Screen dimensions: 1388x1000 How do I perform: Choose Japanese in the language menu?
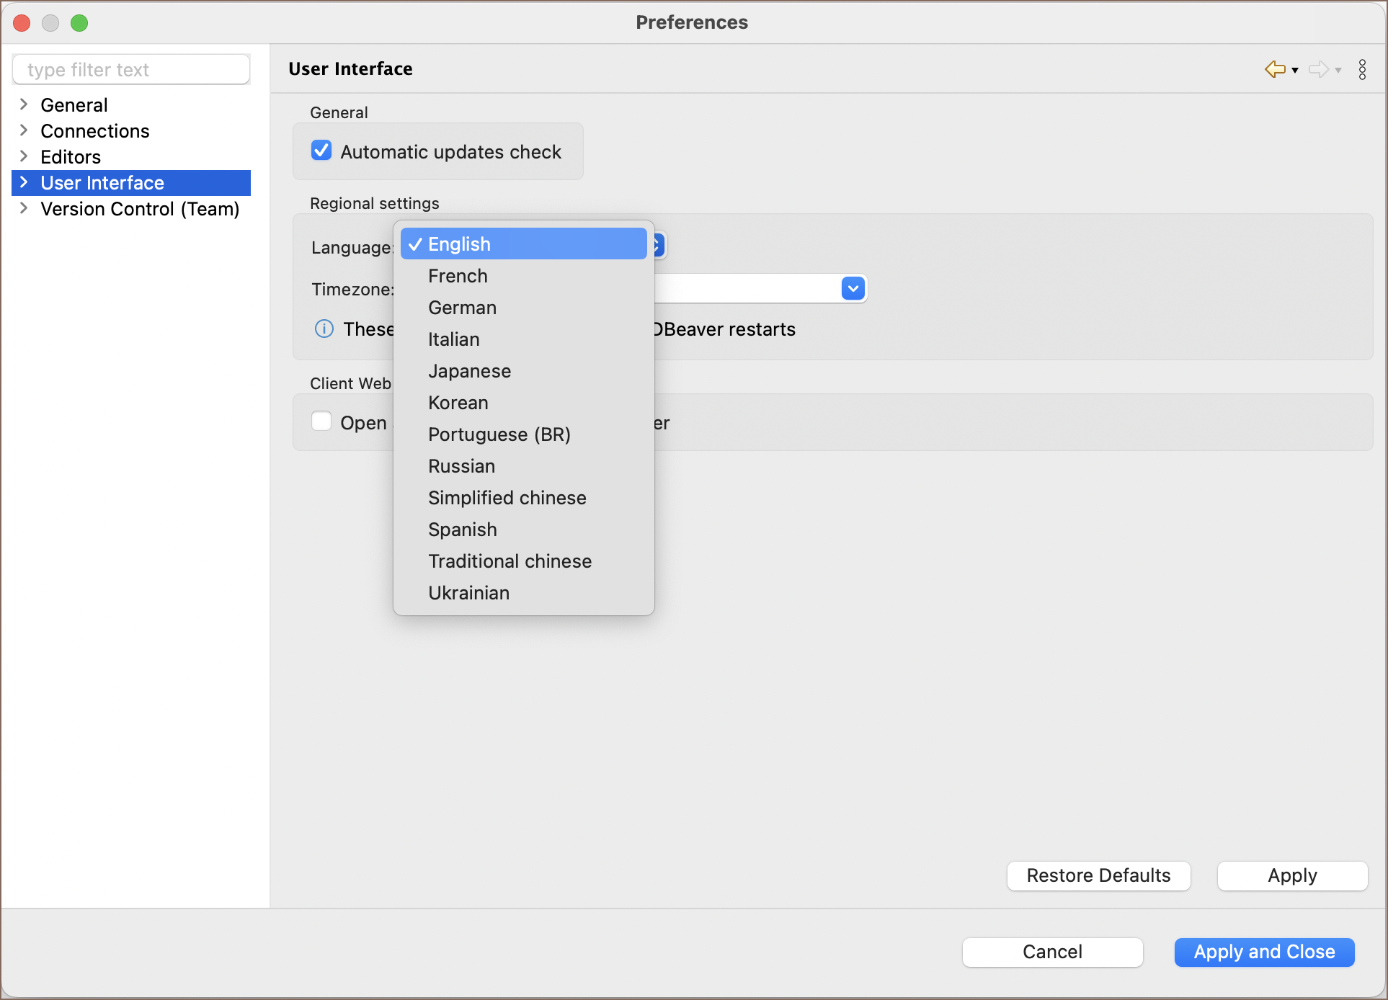tap(469, 371)
